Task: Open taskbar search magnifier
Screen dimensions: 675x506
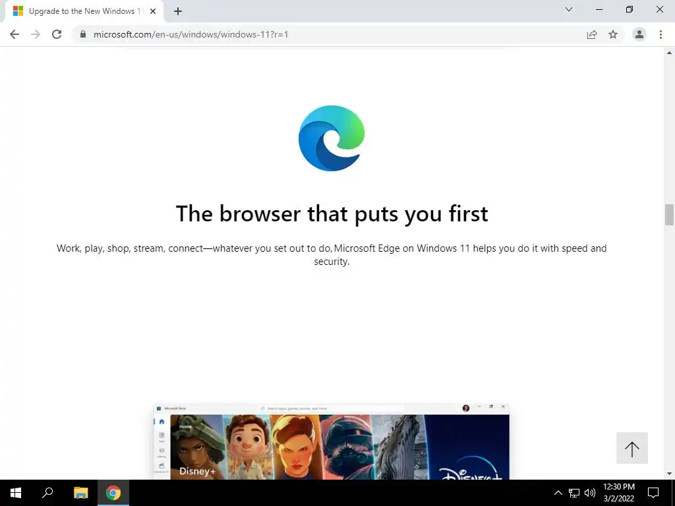Action: click(47, 493)
